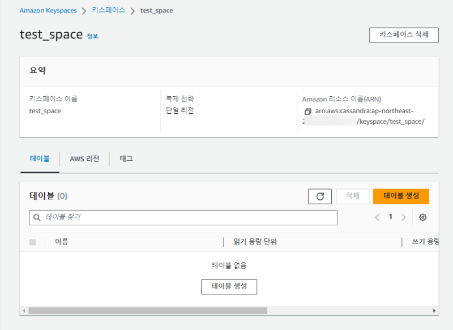Refresh the tables list
Image resolution: width=453 pixels, height=330 pixels.
[x=320, y=196]
